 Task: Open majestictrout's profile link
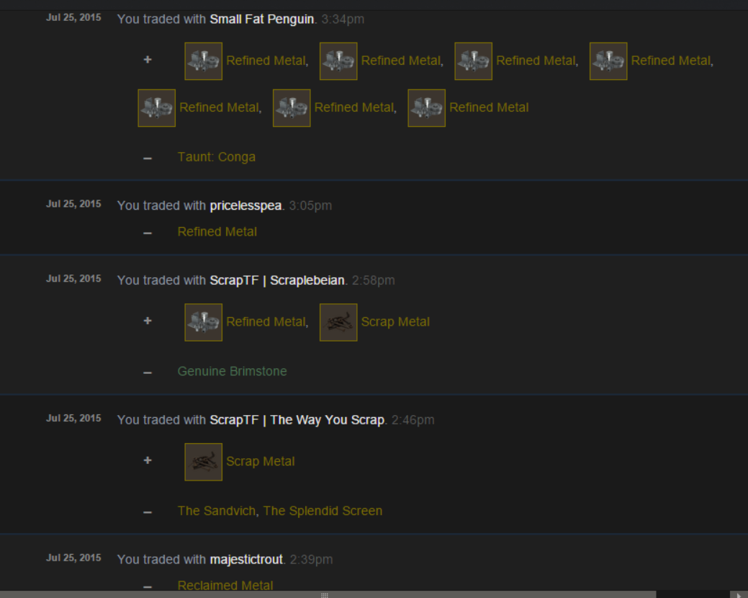tap(246, 559)
